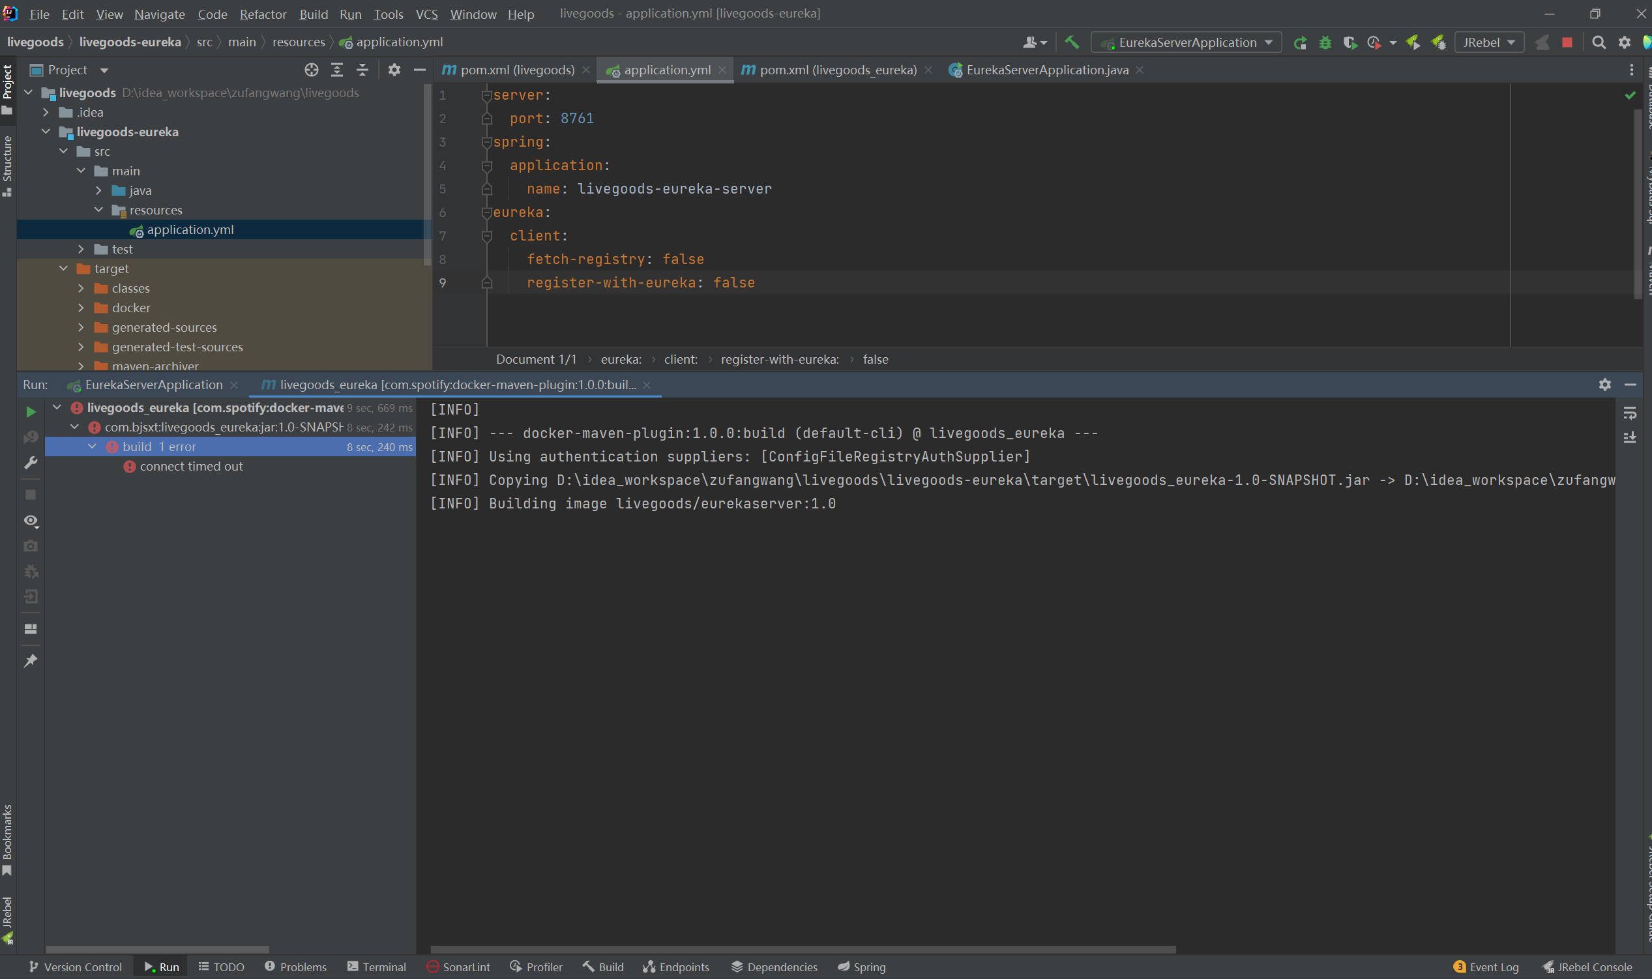
Task: Debug with JRebel icon
Action: pos(1438,42)
